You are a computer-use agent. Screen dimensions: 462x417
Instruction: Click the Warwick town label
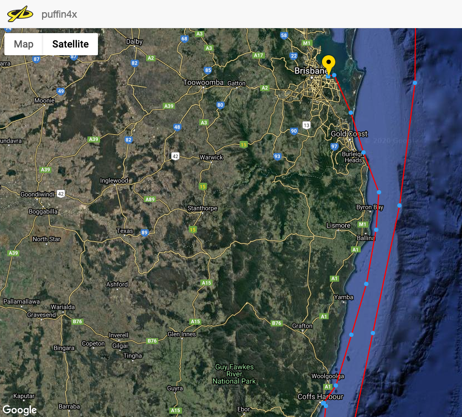coord(211,157)
